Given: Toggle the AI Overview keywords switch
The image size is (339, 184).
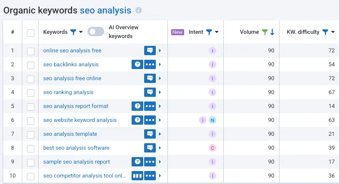Looking at the screenshot, I should (95, 32).
